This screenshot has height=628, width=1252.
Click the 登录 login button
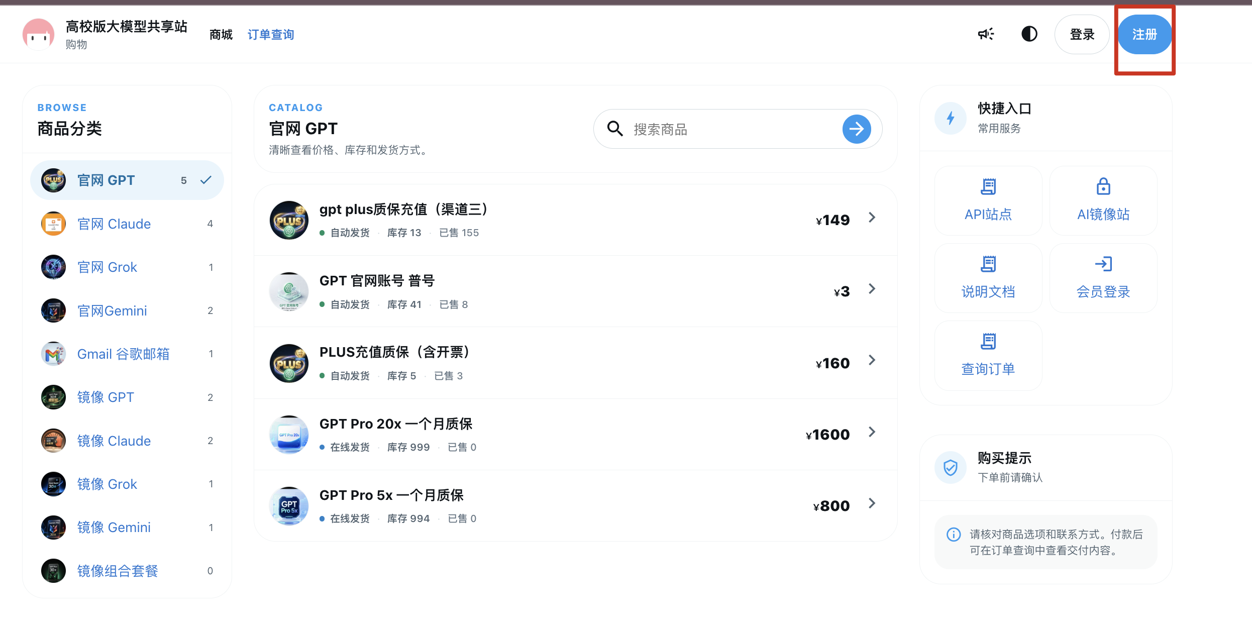[1082, 34]
